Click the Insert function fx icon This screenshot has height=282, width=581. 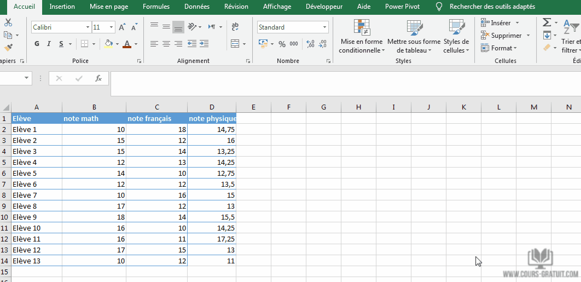pos(98,78)
